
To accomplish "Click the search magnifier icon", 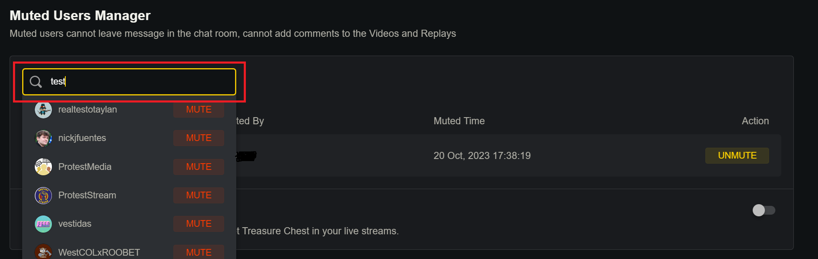I will (x=36, y=82).
